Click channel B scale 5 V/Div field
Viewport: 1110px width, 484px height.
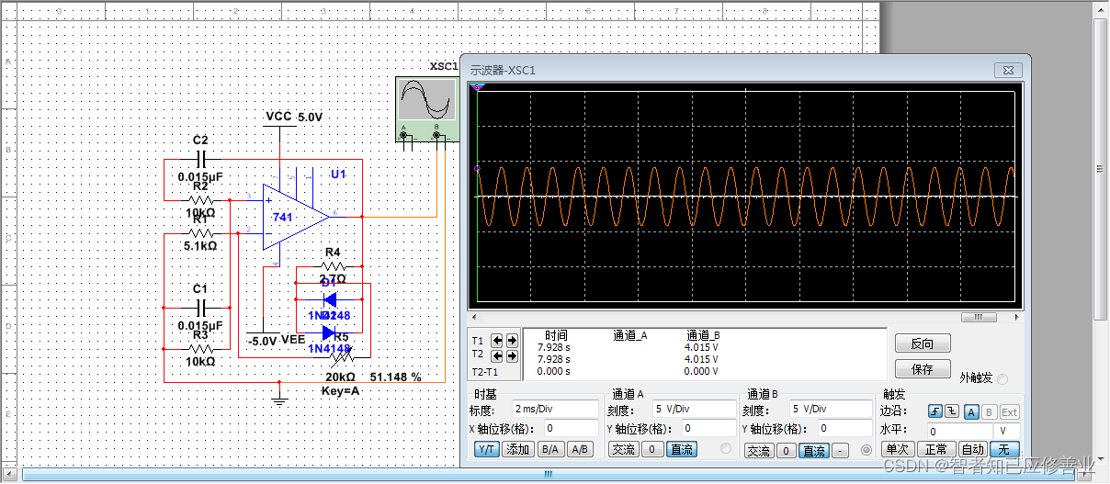(829, 409)
